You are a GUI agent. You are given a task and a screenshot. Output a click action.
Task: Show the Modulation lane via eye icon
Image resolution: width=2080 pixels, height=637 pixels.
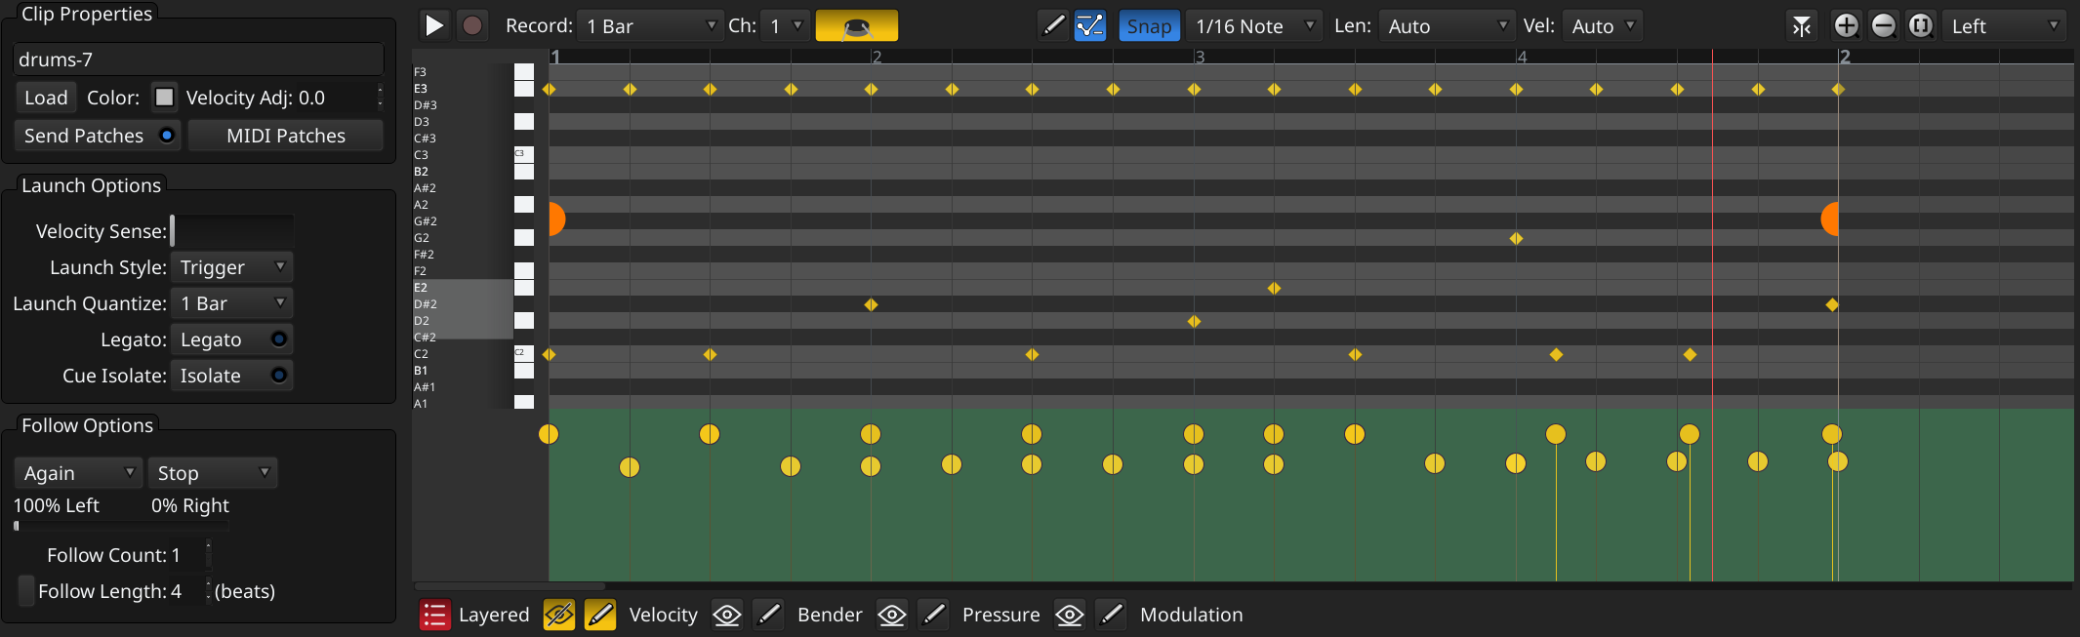tap(1070, 615)
